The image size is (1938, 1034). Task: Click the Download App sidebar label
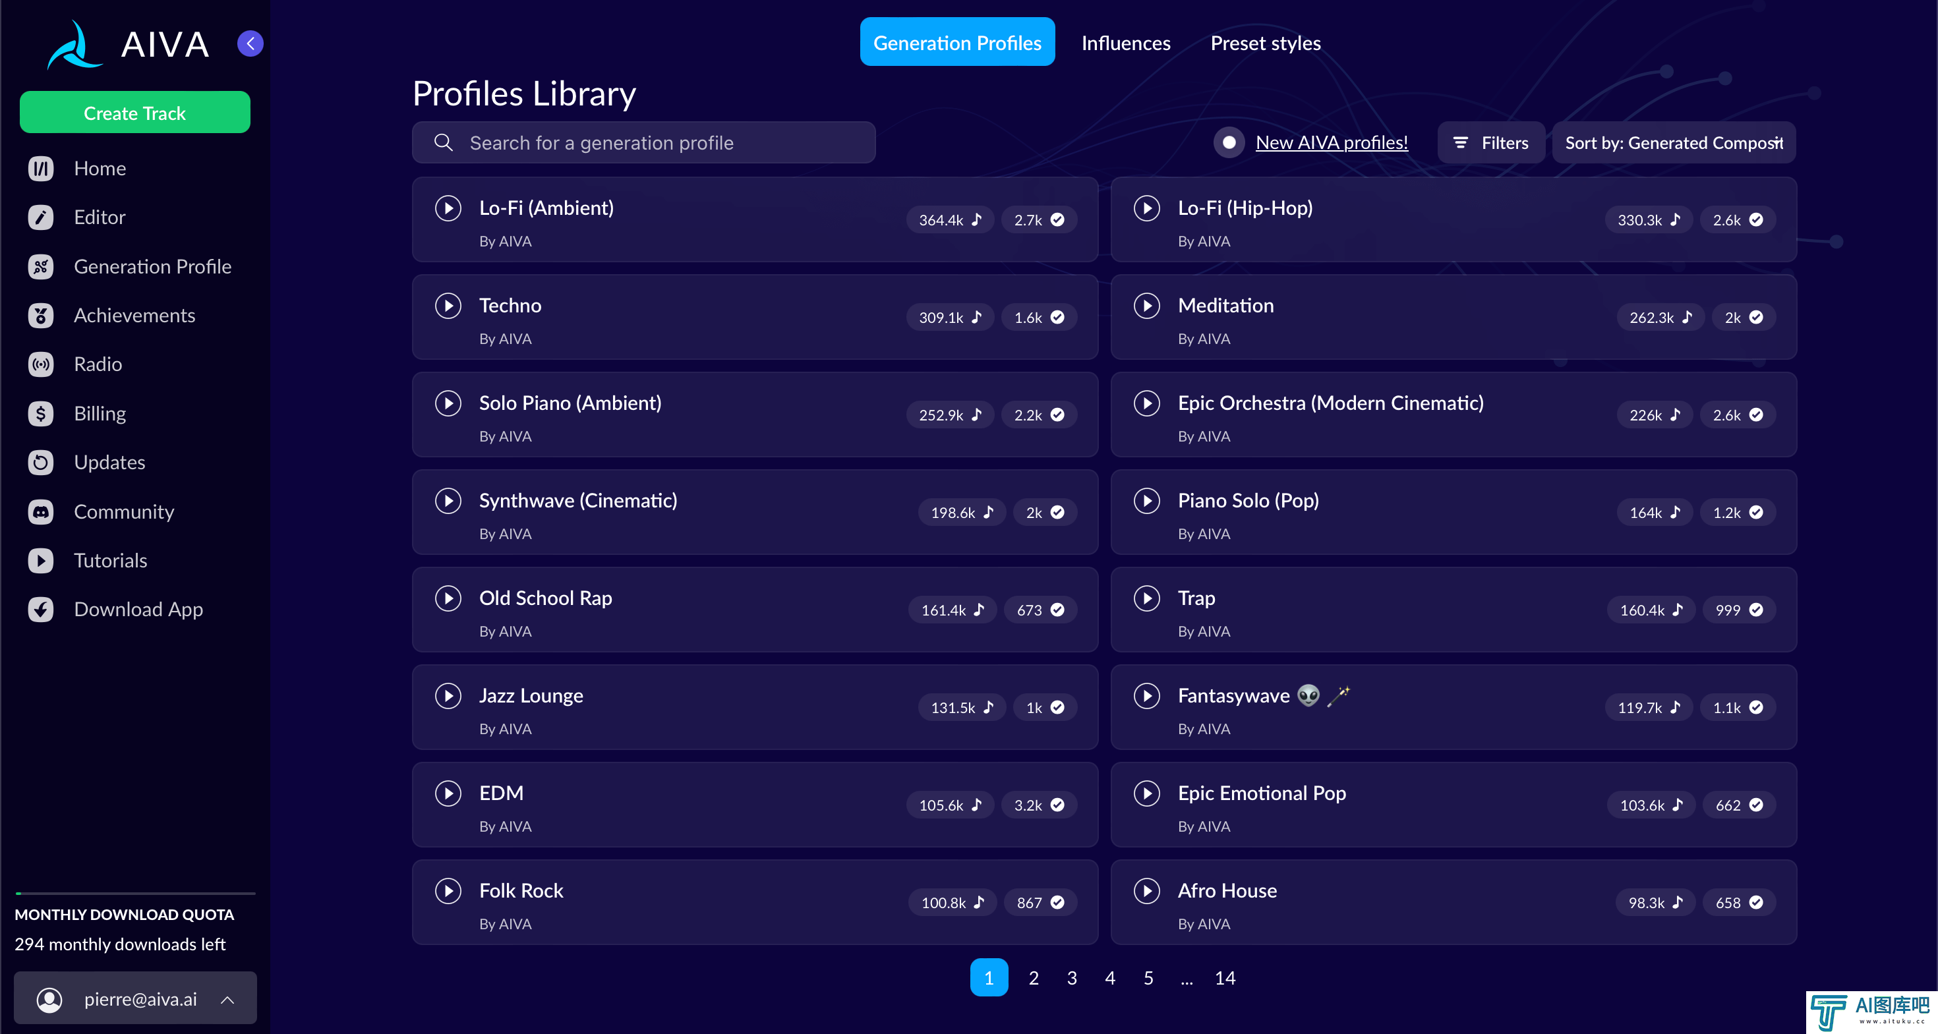[x=138, y=609]
